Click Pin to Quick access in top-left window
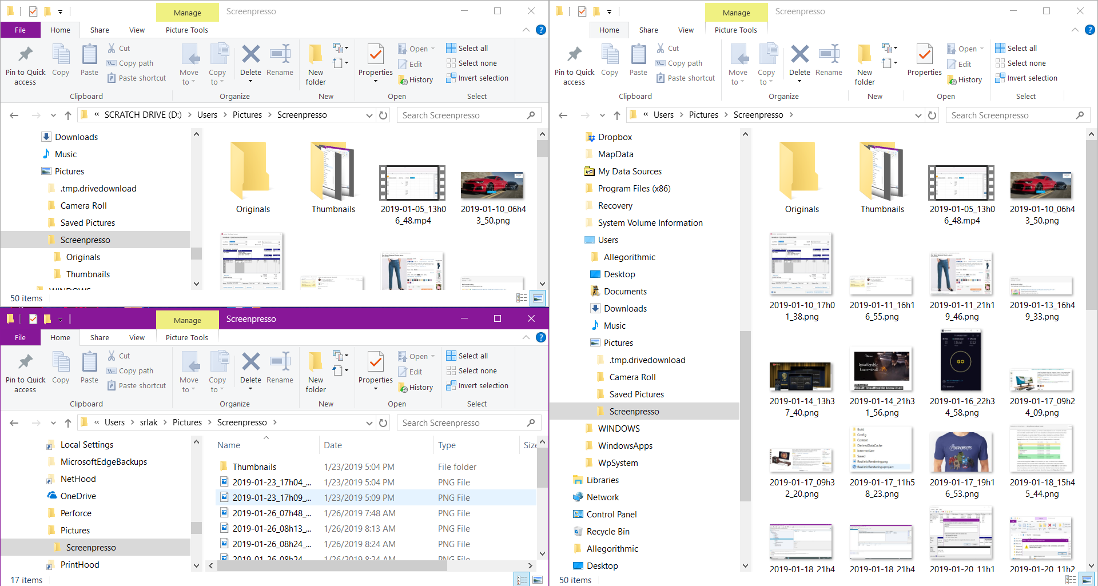Viewport: 1098px width, 586px height. (x=25, y=65)
